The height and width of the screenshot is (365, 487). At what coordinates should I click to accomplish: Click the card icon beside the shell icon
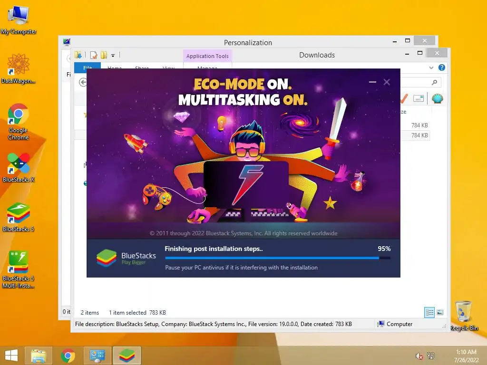(419, 99)
